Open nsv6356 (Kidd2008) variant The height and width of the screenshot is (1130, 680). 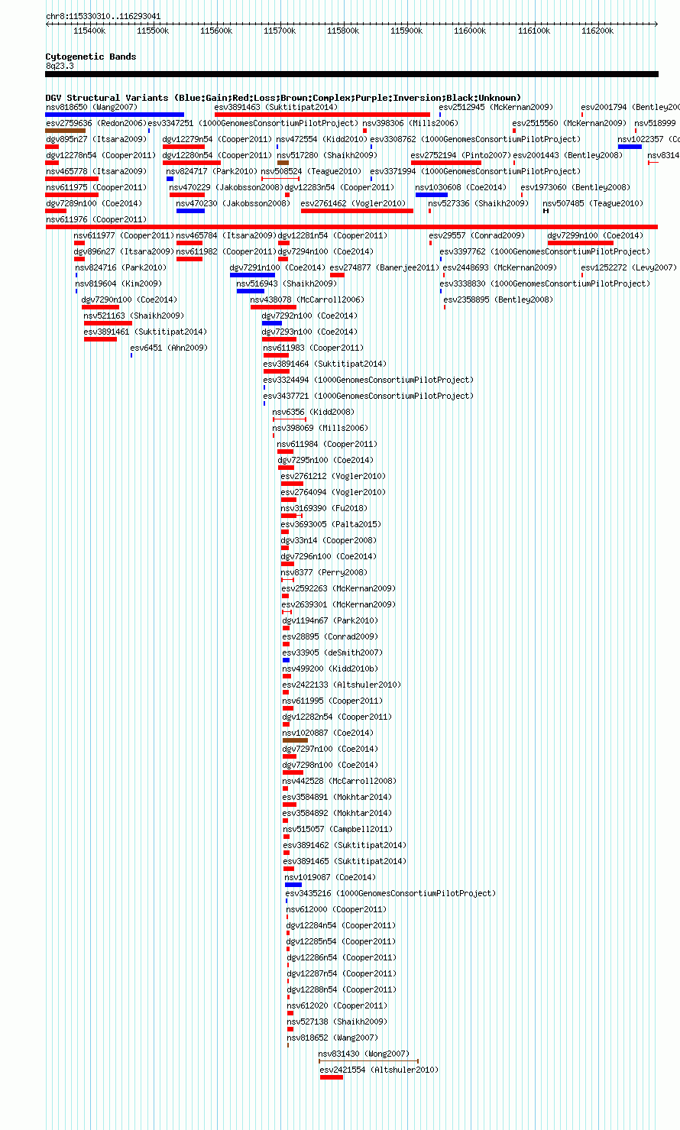pyautogui.click(x=313, y=412)
